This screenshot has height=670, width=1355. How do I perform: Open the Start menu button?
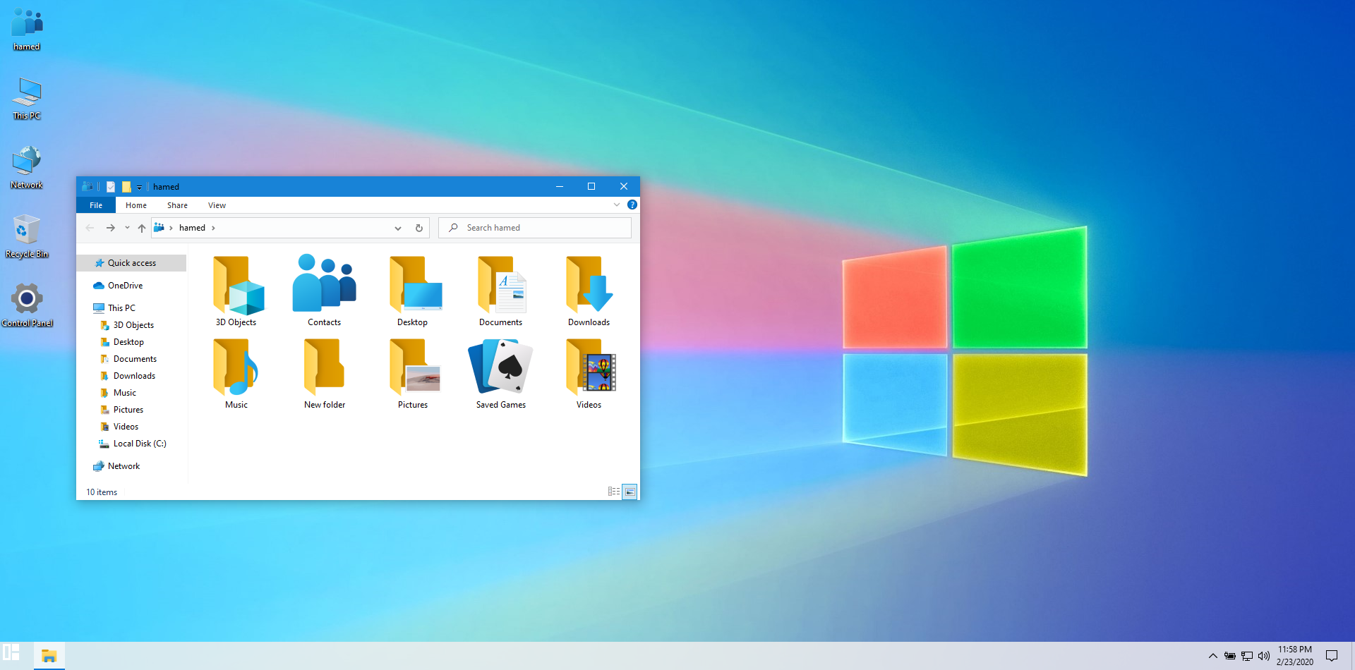tap(11, 652)
